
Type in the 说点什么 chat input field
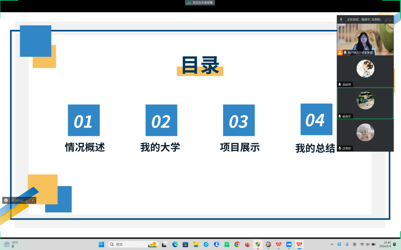[x=18, y=200]
